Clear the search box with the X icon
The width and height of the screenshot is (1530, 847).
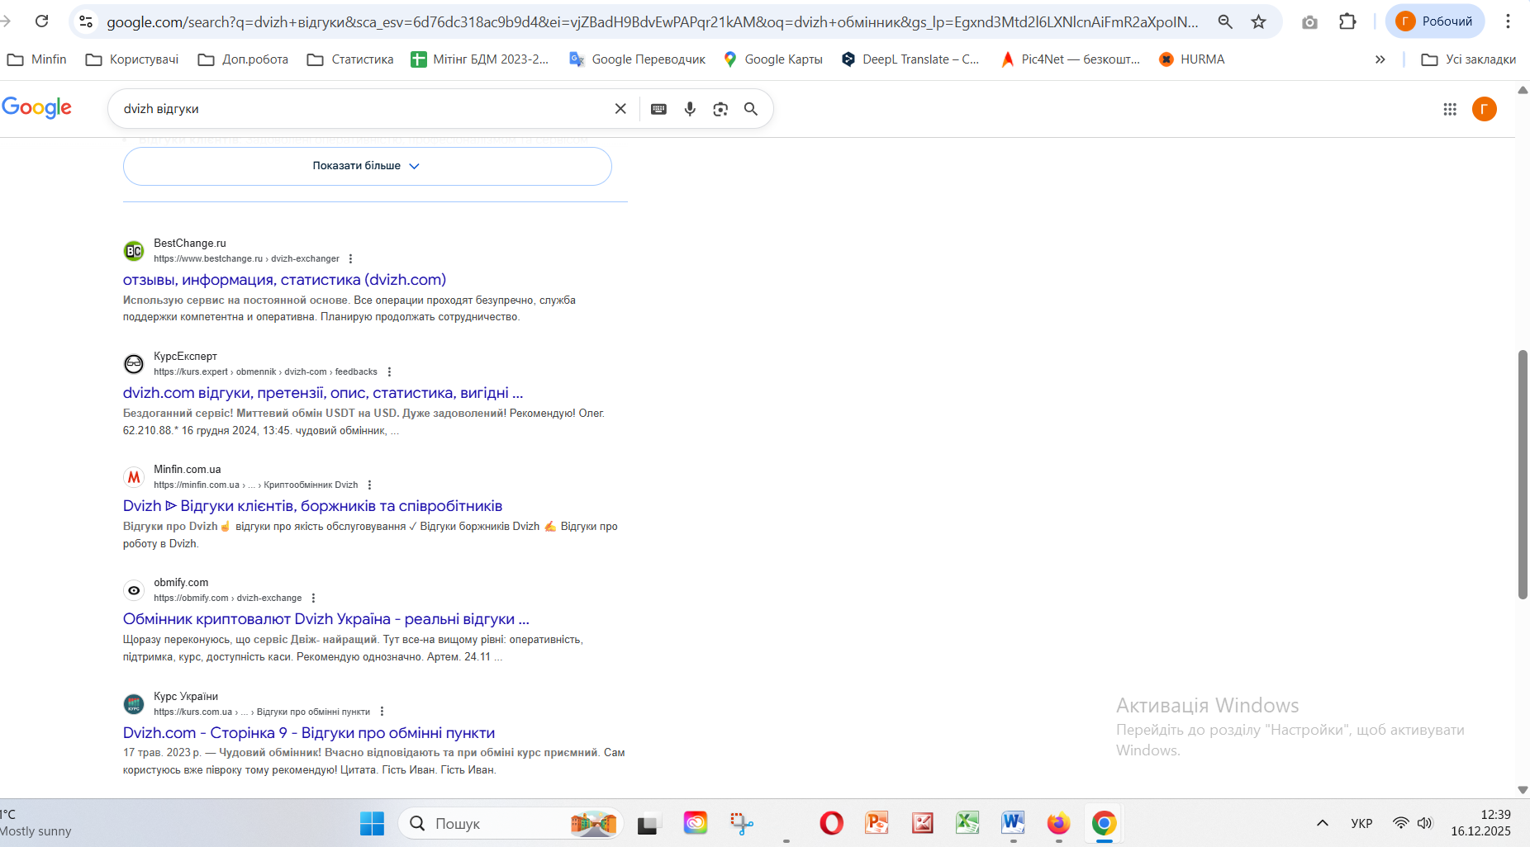click(x=620, y=109)
